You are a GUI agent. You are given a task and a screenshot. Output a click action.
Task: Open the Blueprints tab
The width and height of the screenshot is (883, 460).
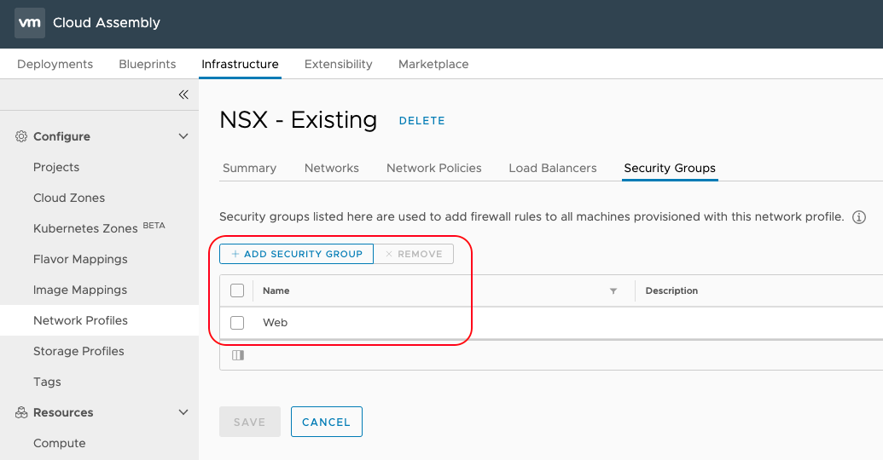point(147,64)
